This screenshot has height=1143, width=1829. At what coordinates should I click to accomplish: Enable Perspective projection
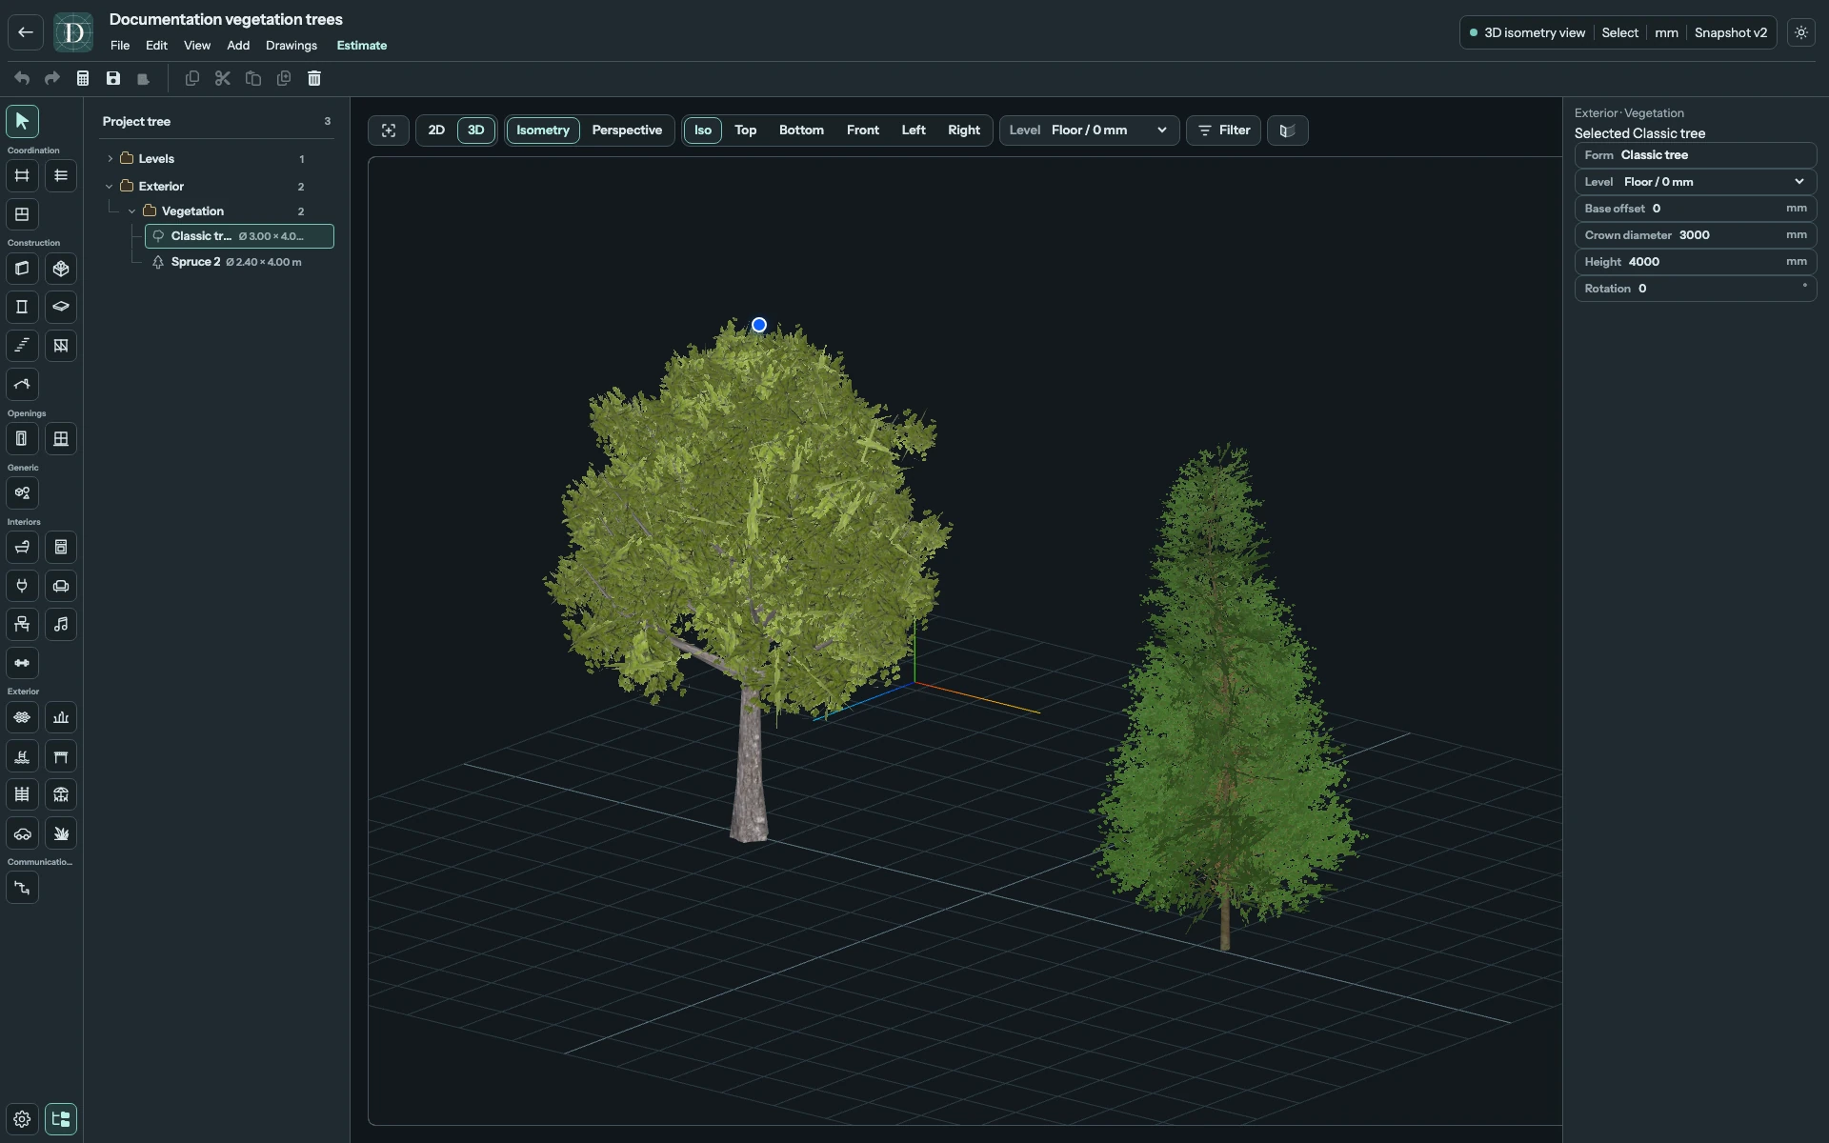click(627, 130)
